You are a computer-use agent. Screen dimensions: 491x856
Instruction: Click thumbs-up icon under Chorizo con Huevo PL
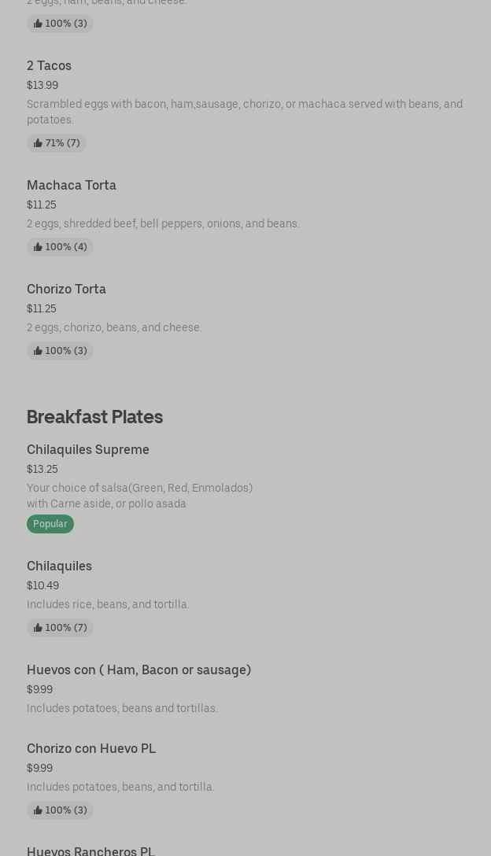pyautogui.click(x=38, y=810)
